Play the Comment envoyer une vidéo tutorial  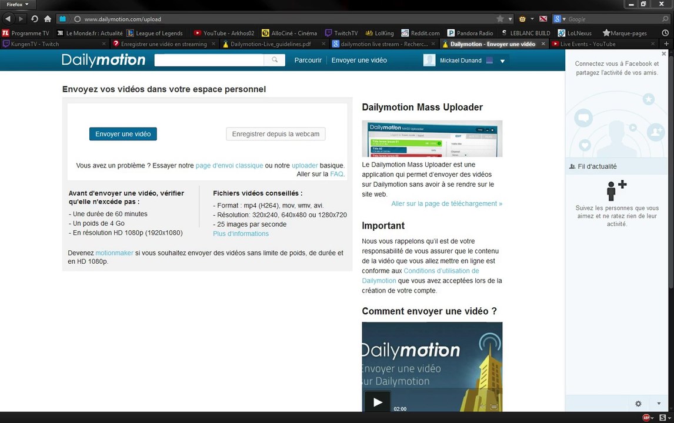click(x=378, y=402)
